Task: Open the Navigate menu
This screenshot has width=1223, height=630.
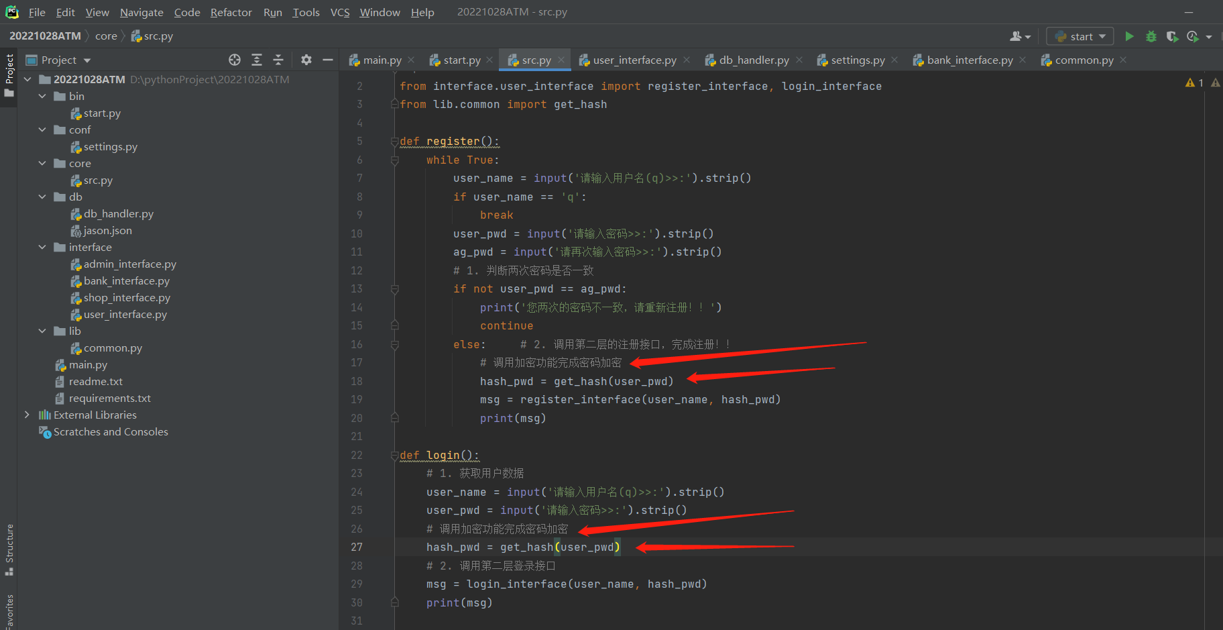Action: click(x=141, y=12)
